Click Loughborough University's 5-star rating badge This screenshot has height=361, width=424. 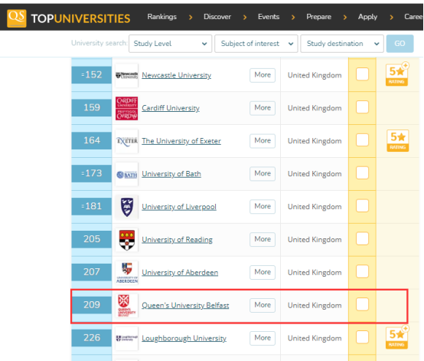397,337
